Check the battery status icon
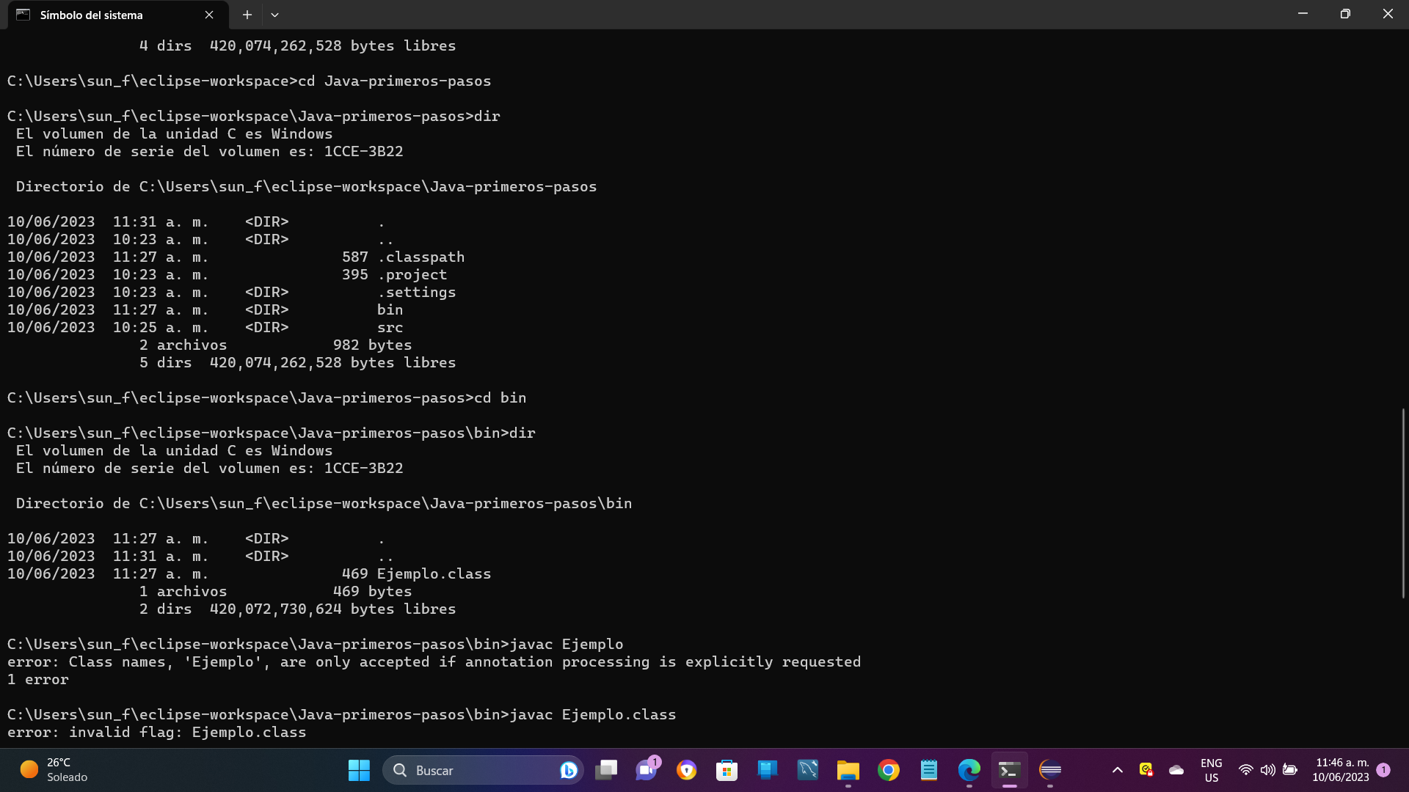1409x792 pixels. click(1290, 770)
